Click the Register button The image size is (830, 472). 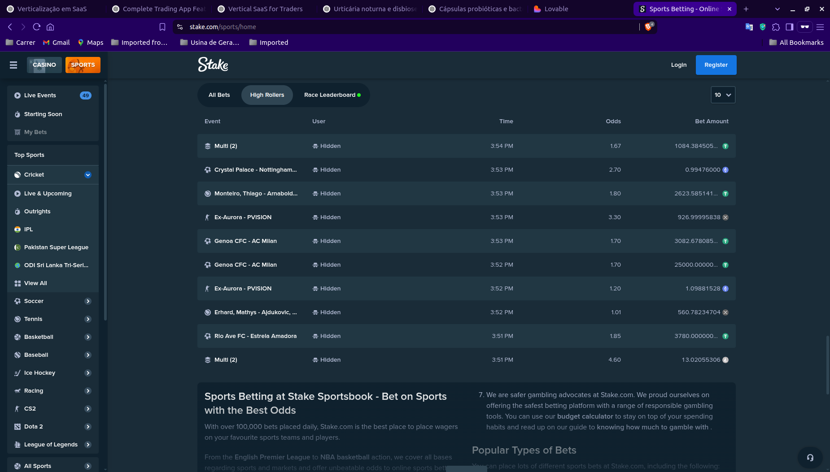coord(716,65)
